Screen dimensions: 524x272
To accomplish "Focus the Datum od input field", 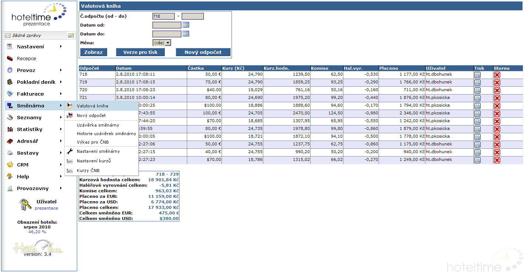I will (x=167, y=25).
